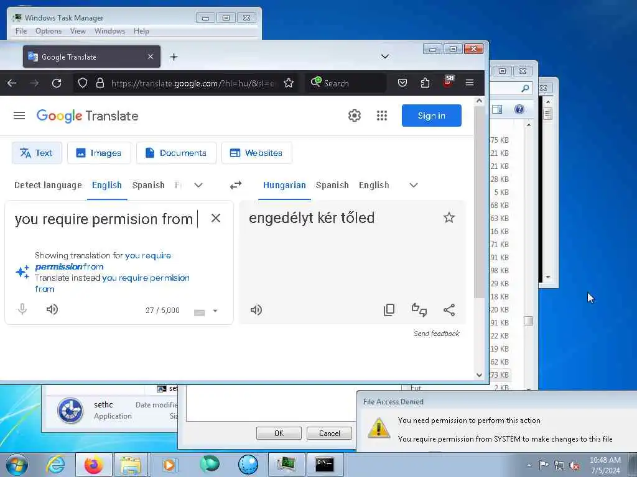637x477 pixels.
Task: Clear the source text with X
Action: tap(216, 218)
